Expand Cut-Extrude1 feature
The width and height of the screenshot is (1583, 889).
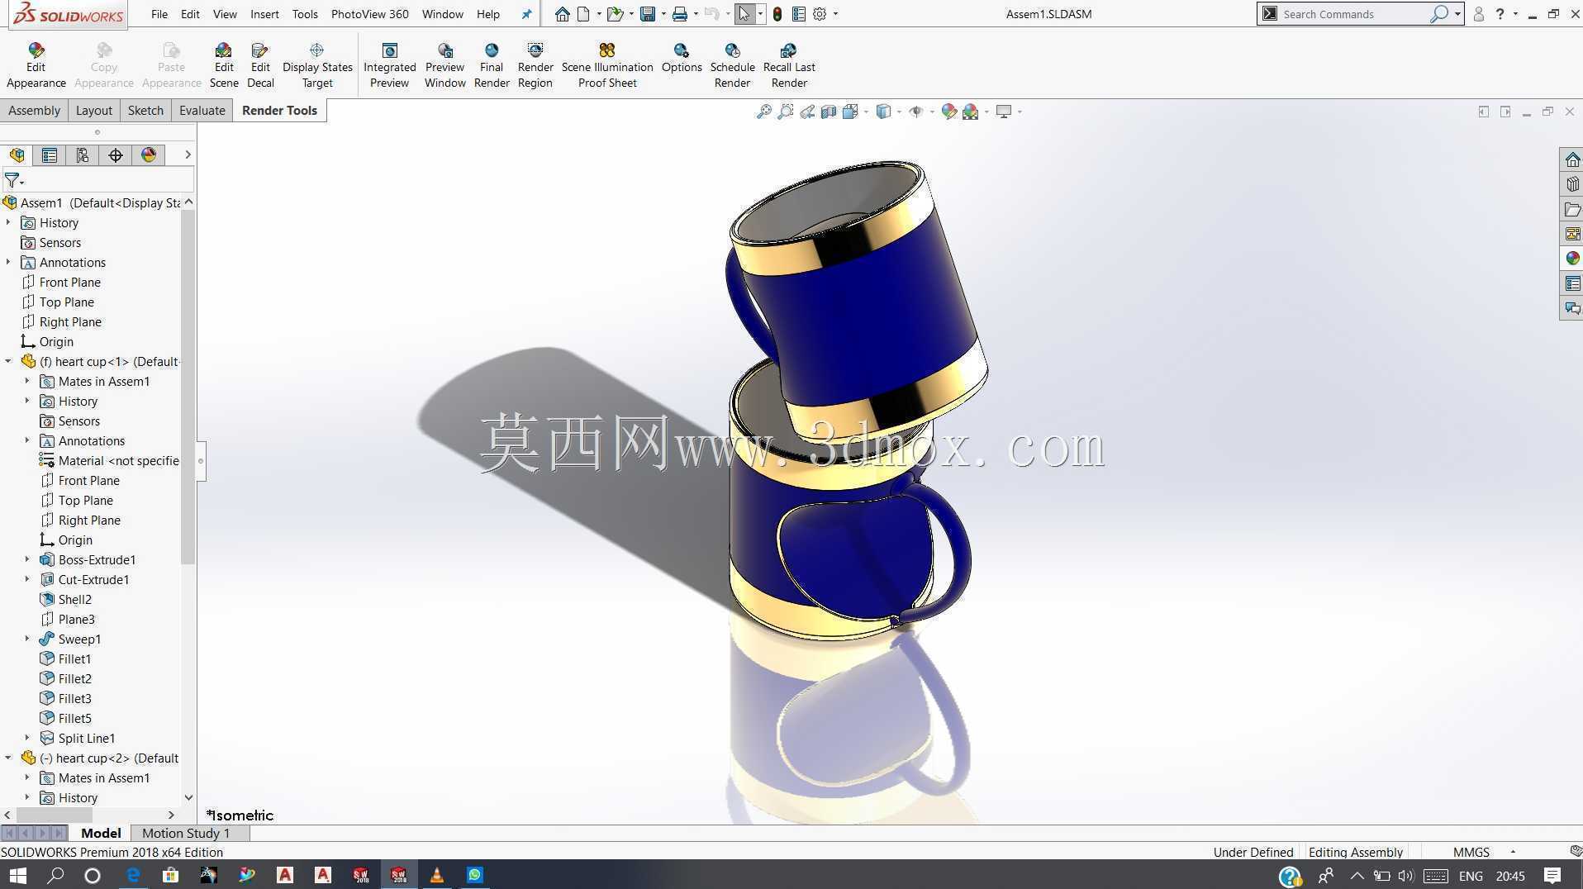tap(26, 579)
